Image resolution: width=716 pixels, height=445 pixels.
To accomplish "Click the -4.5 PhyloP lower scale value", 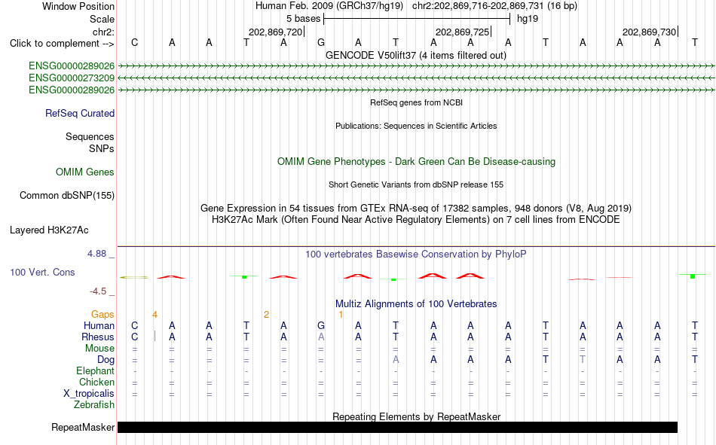I will [x=98, y=291].
